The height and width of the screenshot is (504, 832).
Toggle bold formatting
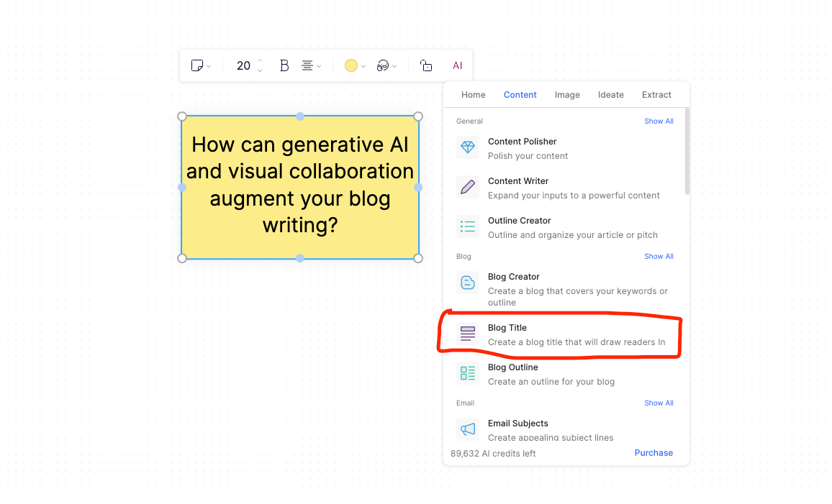point(284,65)
